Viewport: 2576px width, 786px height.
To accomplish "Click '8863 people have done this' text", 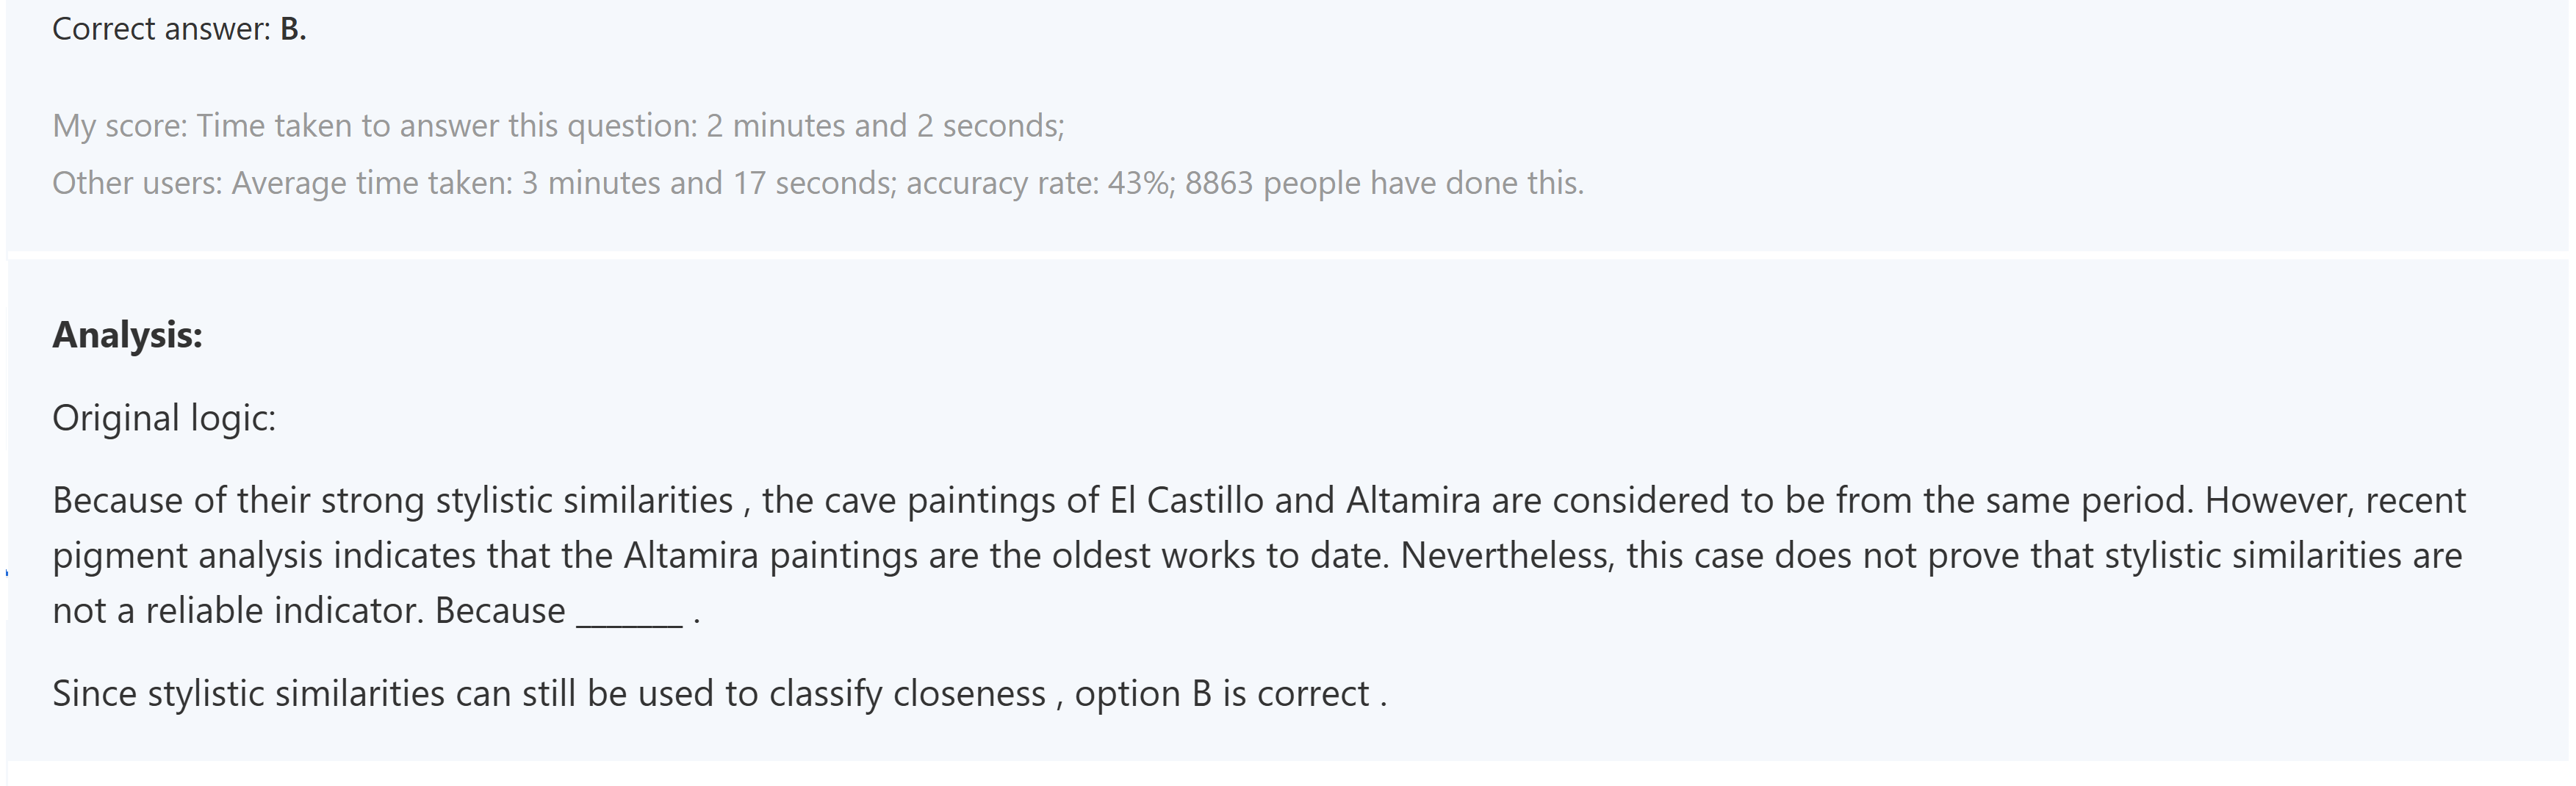I will tap(1383, 183).
